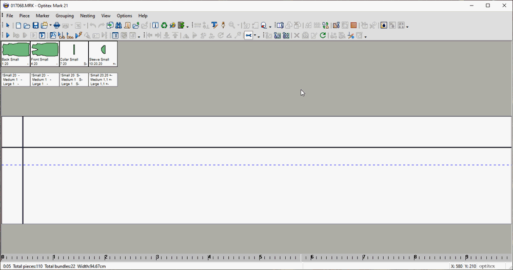513x270 pixels.
Task: Expand dropdown next to red-circle zoom icon
Action: click(x=270, y=26)
